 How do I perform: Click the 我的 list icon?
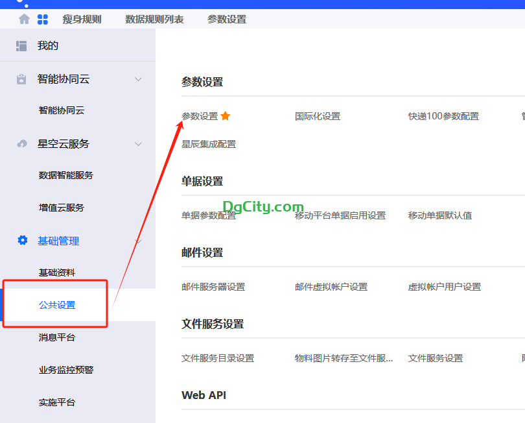[21, 46]
